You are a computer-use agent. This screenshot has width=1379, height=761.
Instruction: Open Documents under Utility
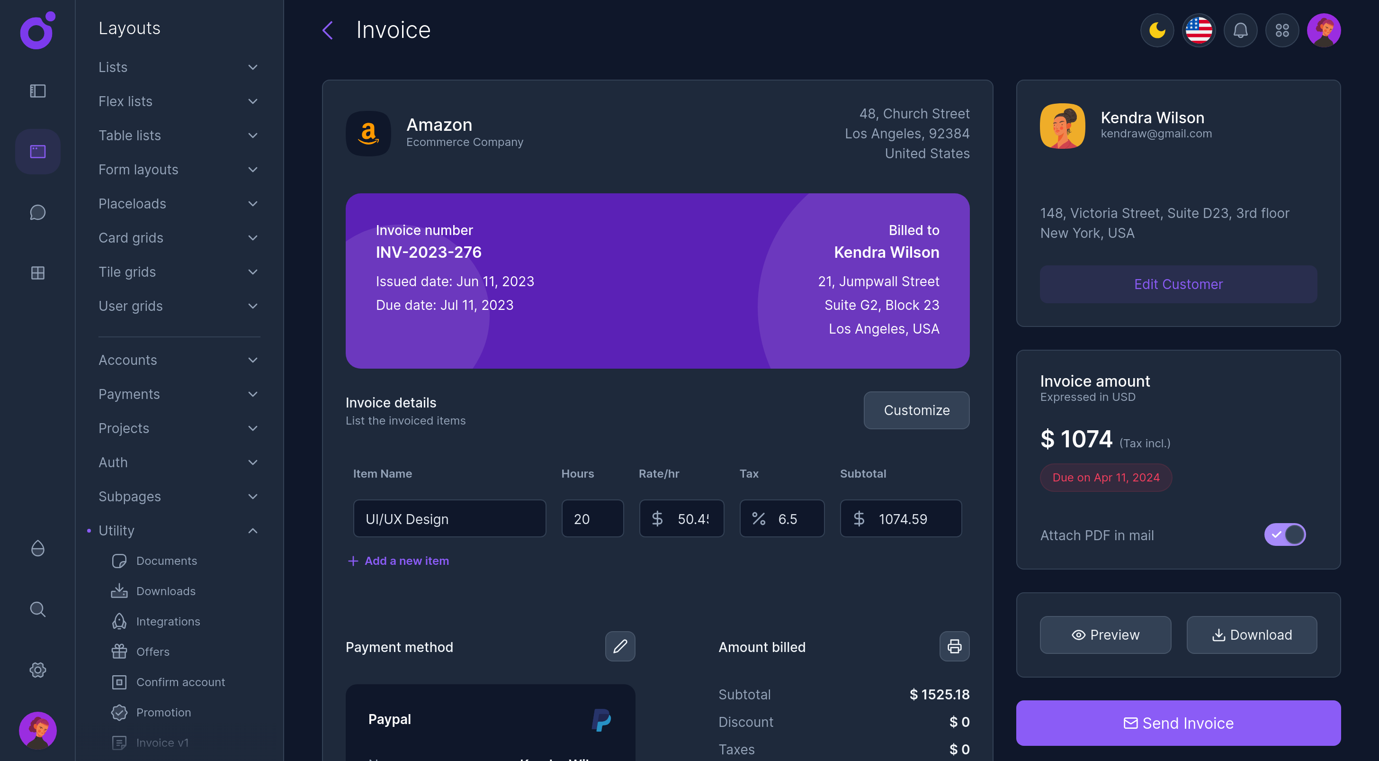166,561
